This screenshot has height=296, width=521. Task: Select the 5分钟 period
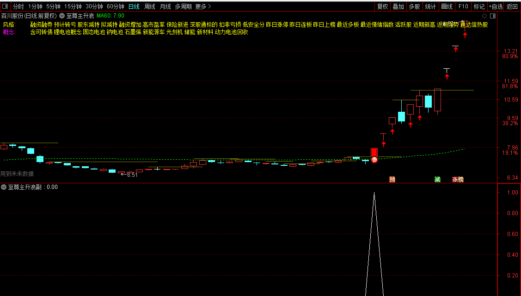53,6
